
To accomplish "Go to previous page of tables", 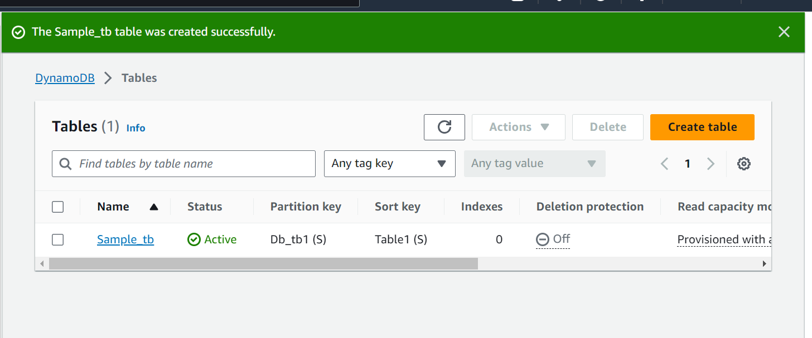I will point(664,164).
